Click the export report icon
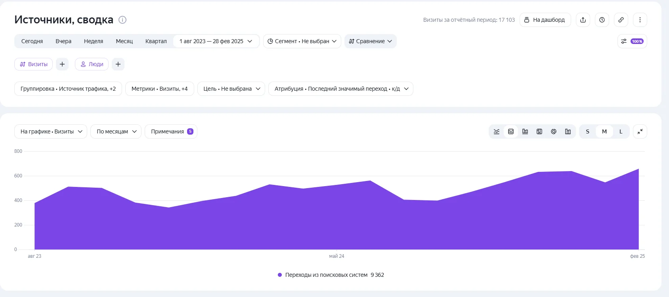This screenshot has height=297, width=669. (x=583, y=20)
